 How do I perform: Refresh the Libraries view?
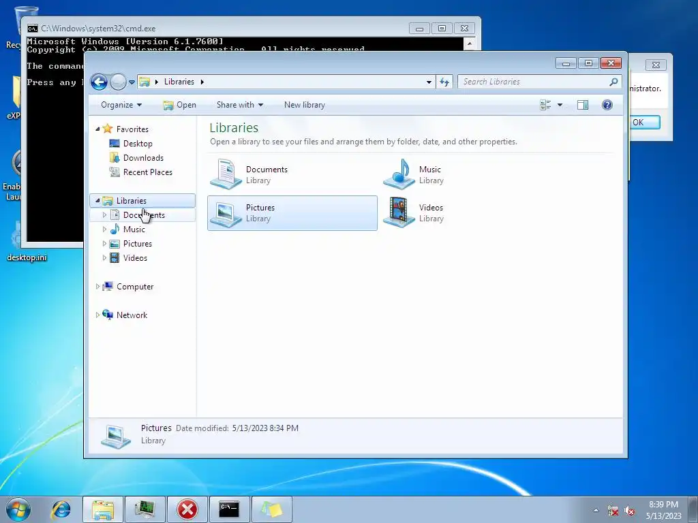[444, 82]
